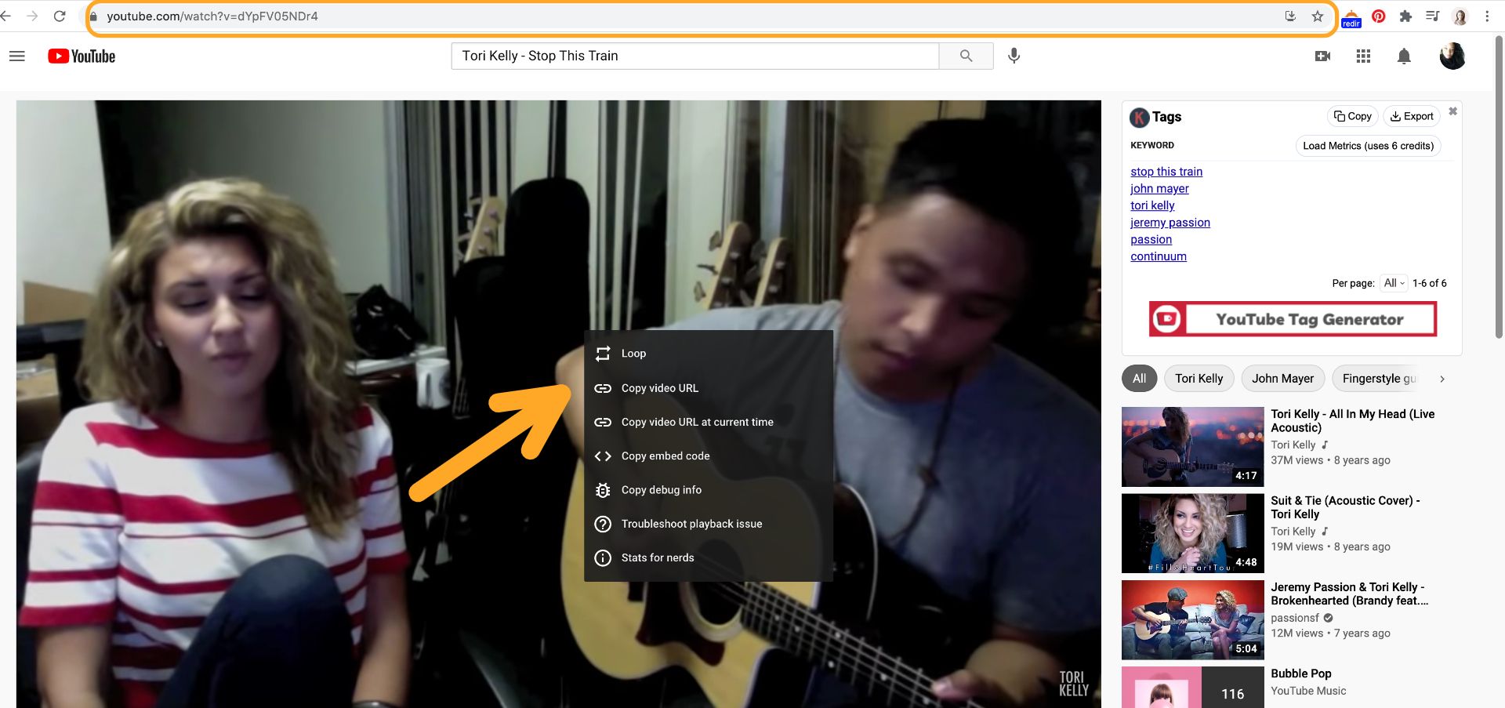Open the notifications bell

tap(1404, 56)
